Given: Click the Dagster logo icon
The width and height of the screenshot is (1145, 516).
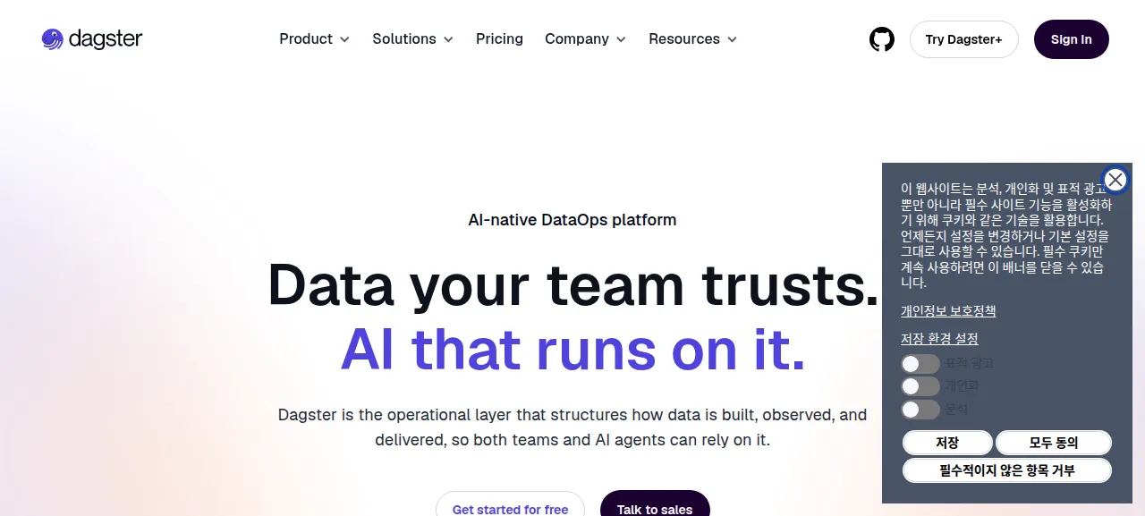Looking at the screenshot, I should point(53,39).
